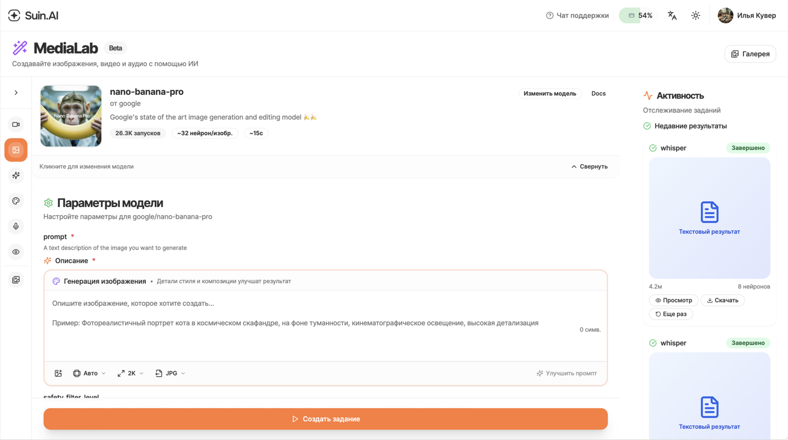Open the Docs link
Screen dimensions: 788x440
pyautogui.click(x=598, y=93)
